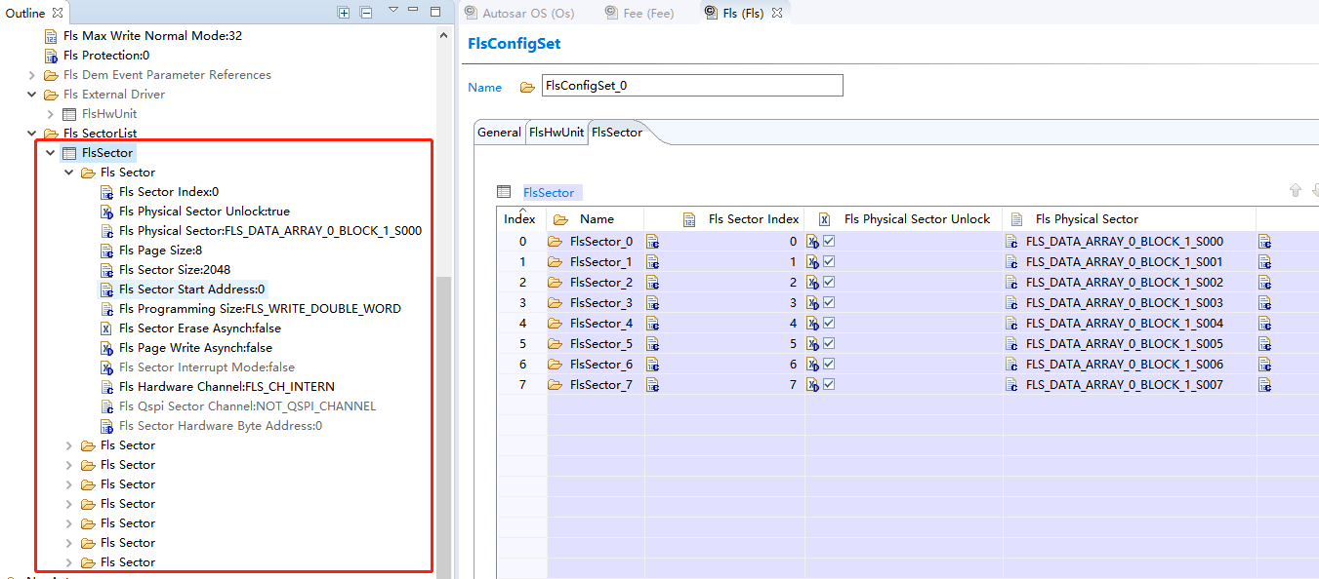Click the integer icon for Fls Sector Index:0
This screenshot has width=1319, height=579.
click(107, 192)
